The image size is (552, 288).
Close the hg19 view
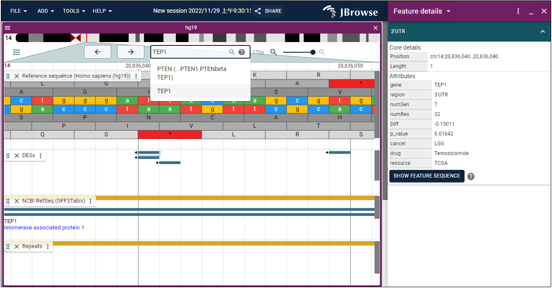coord(375,28)
